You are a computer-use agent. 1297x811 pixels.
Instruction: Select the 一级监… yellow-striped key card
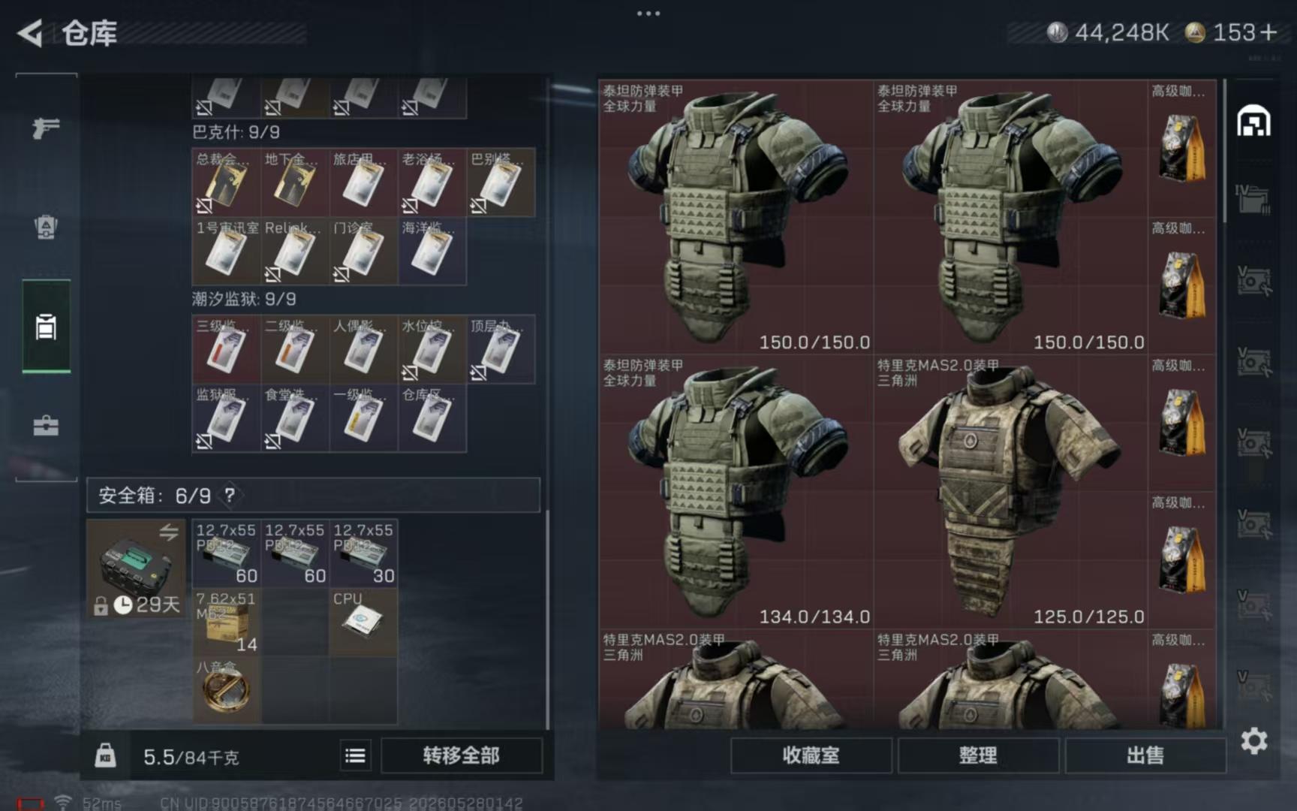point(363,418)
